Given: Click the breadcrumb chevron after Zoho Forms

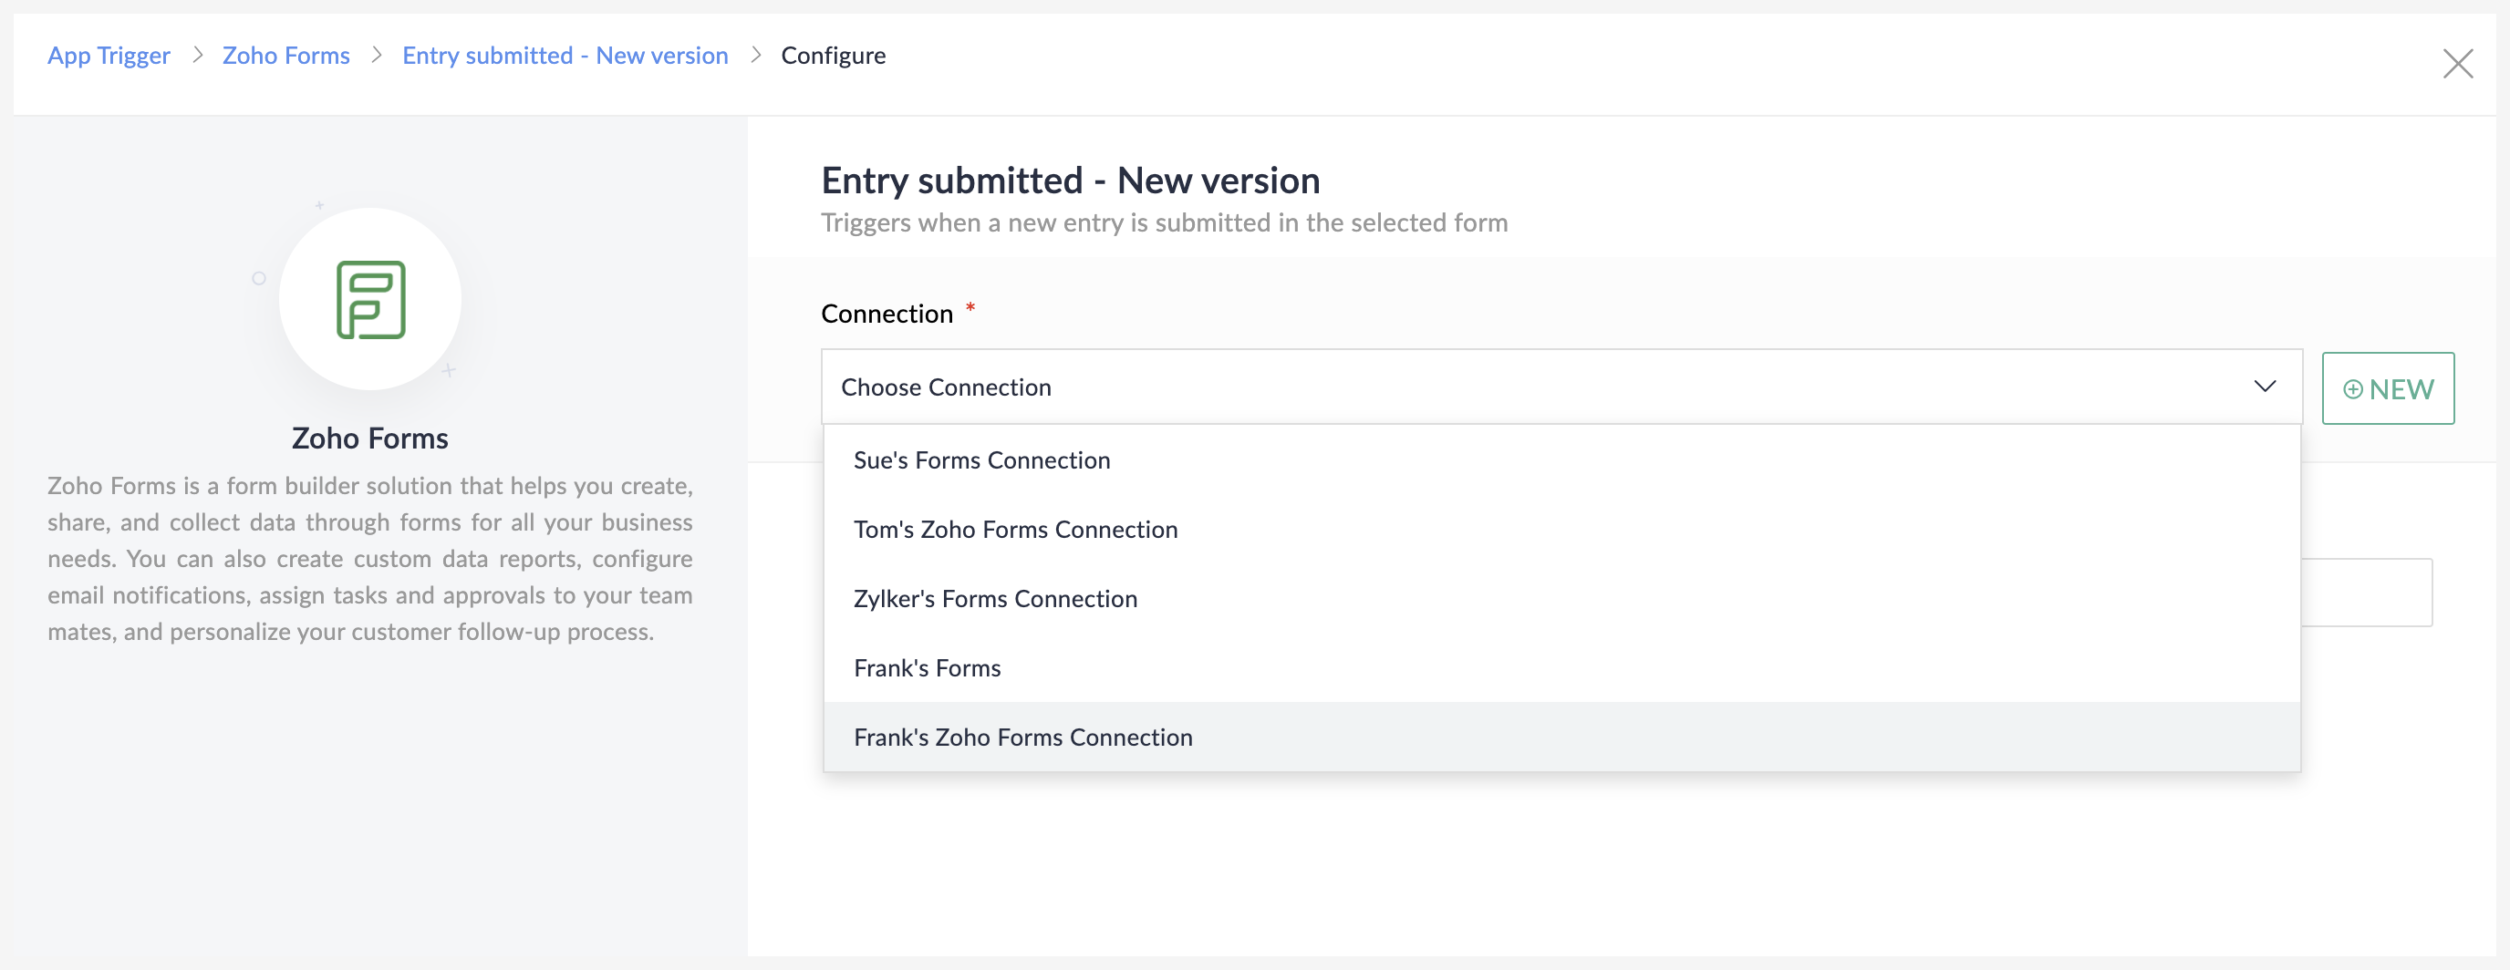Looking at the screenshot, I should coord(376,56).
